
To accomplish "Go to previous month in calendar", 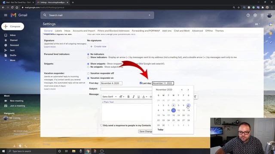I will point(182,90).
